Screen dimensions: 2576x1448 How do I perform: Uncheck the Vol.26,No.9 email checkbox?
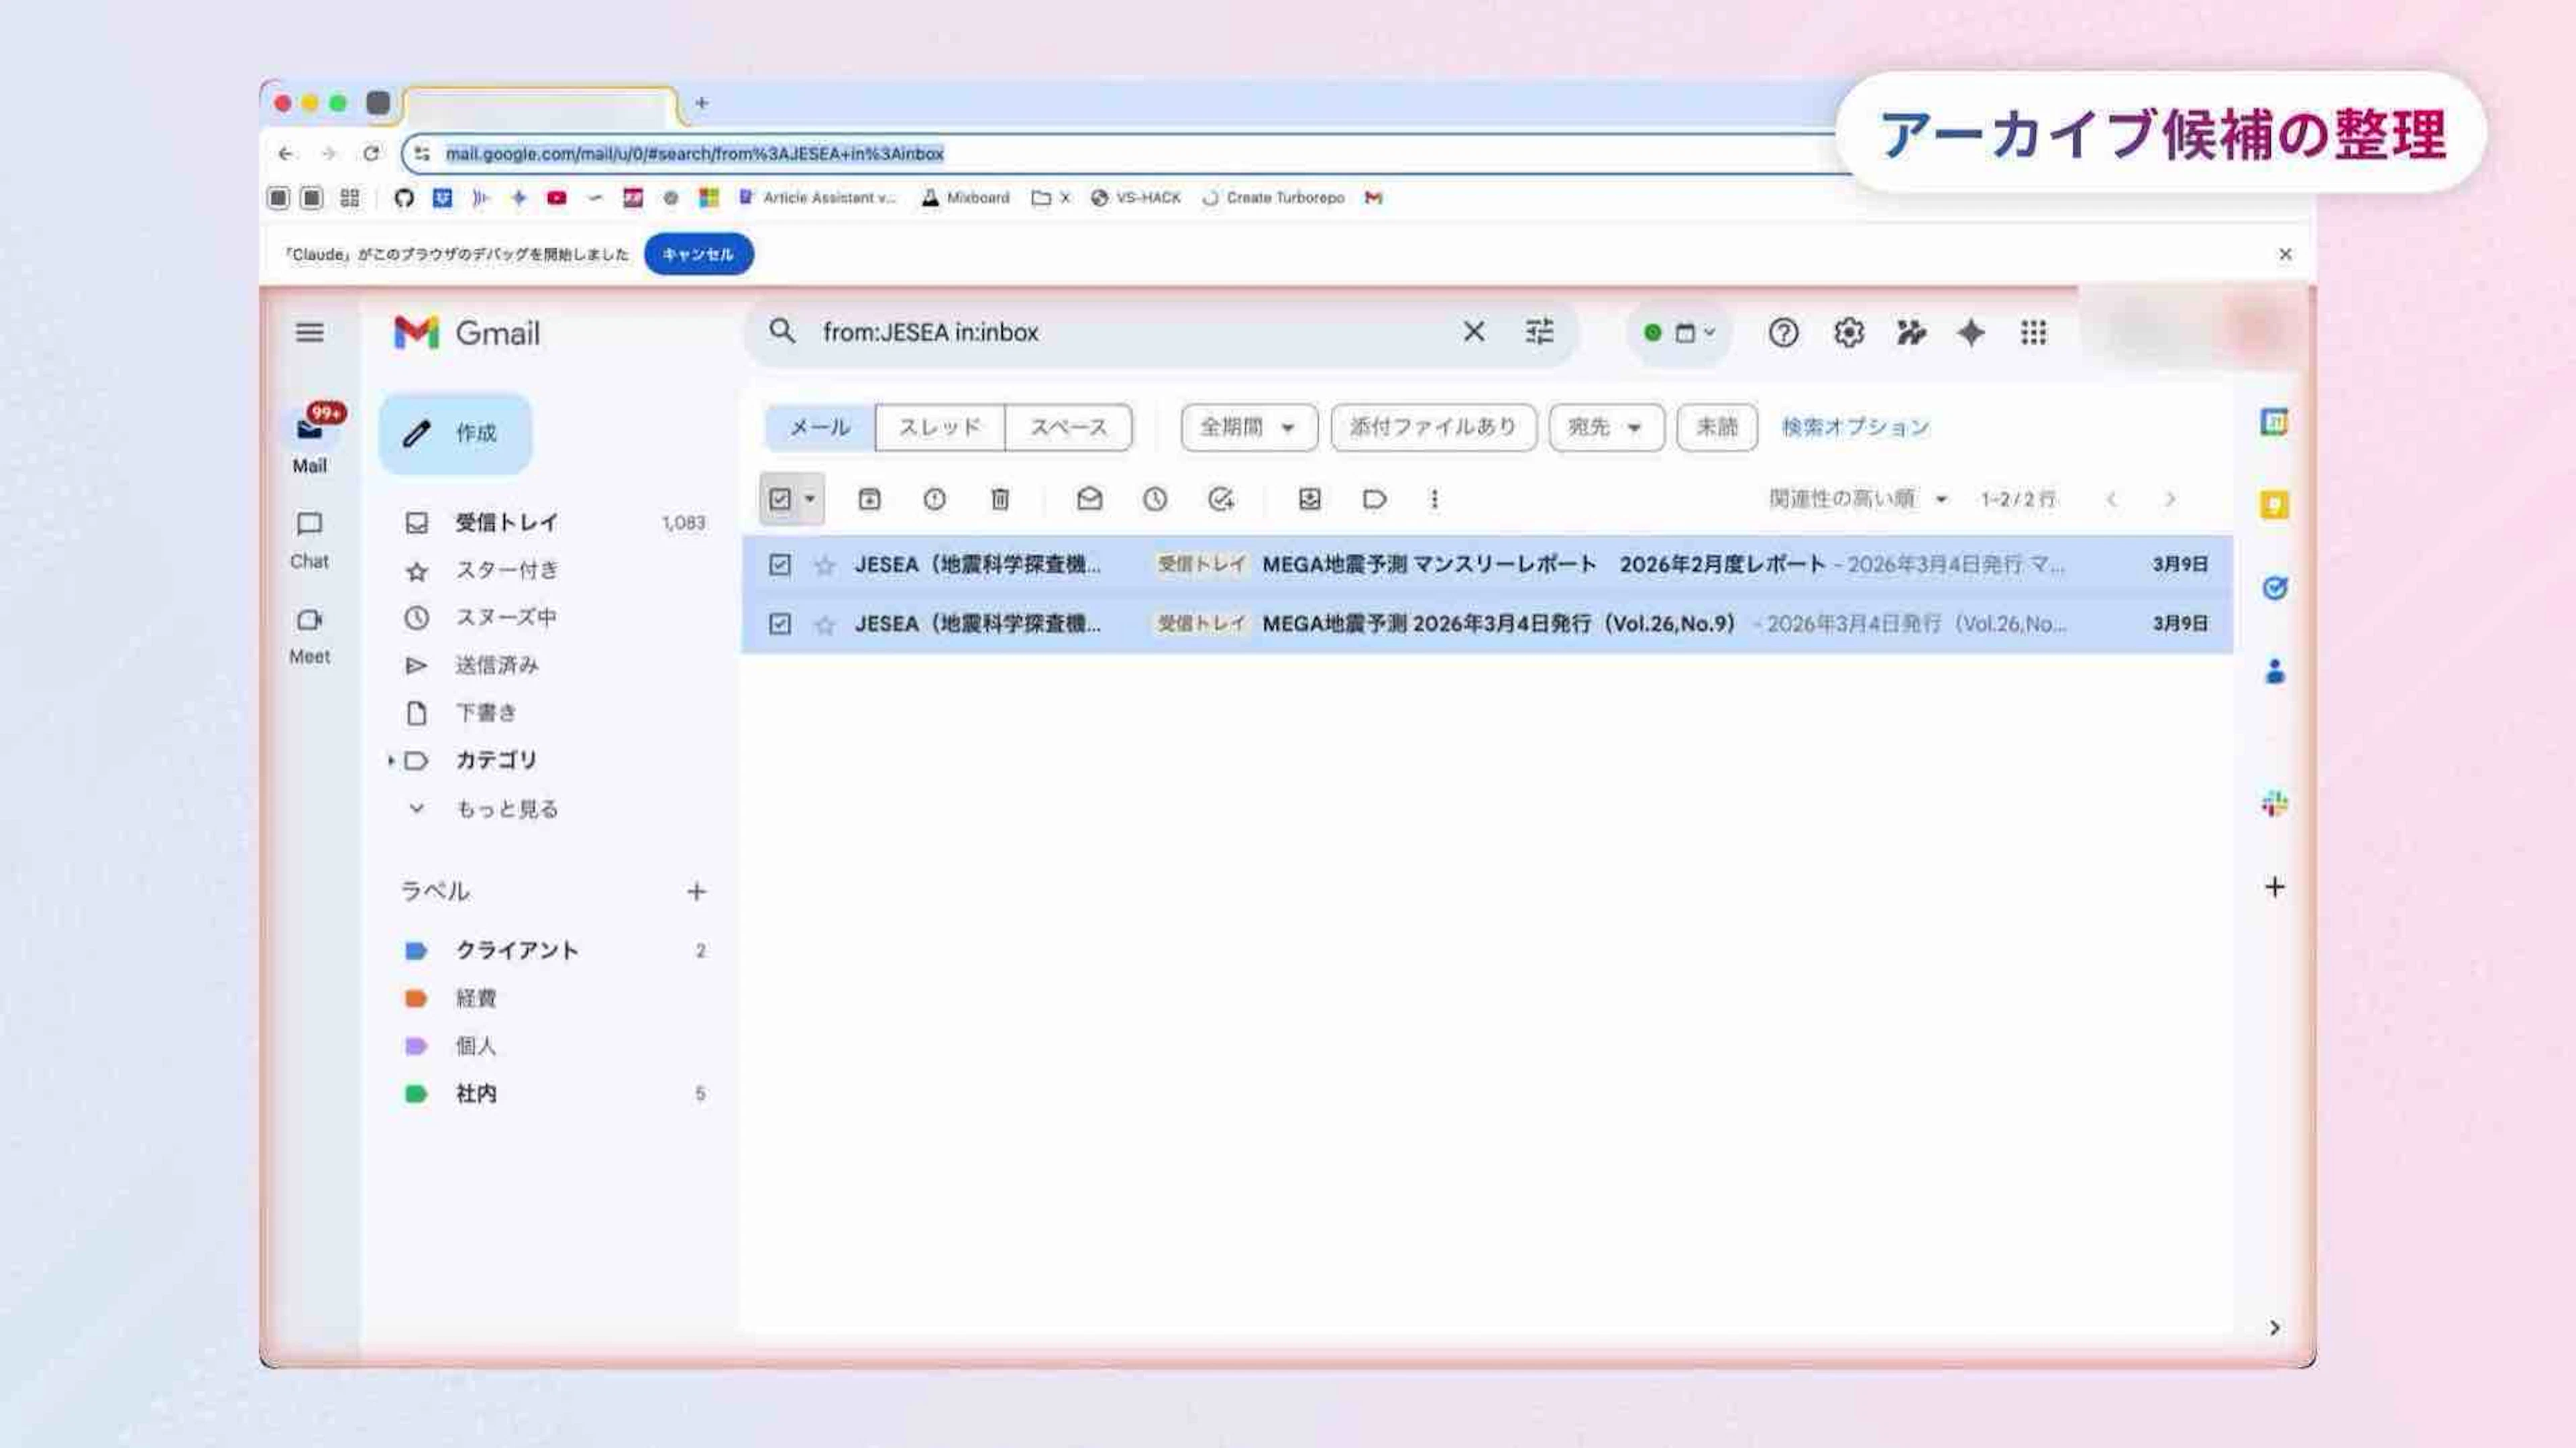[780, 624]
